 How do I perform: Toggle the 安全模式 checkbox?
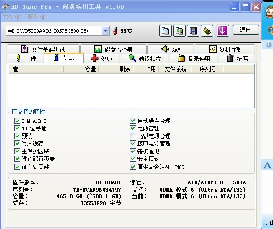pyautogui.click(x=133, y=158)
